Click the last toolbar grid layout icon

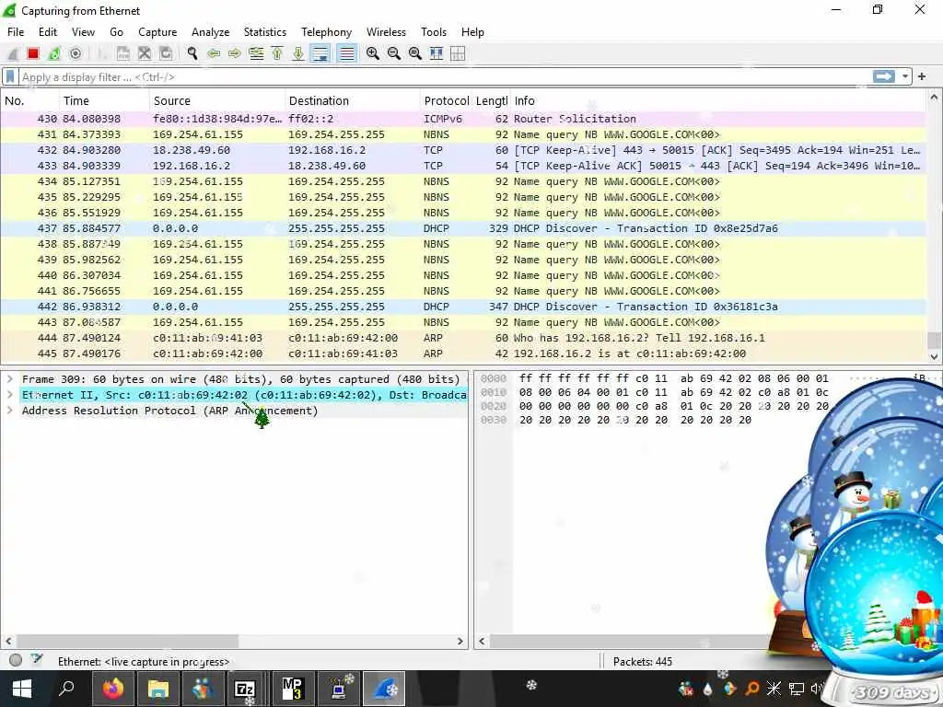click(x=458, y=53)
